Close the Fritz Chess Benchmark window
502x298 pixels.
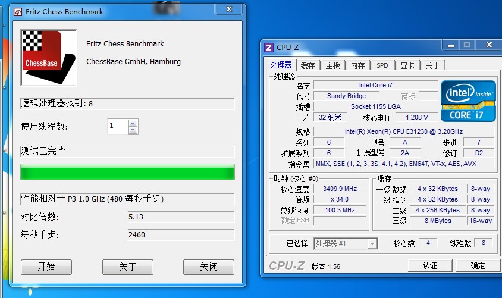229,9
